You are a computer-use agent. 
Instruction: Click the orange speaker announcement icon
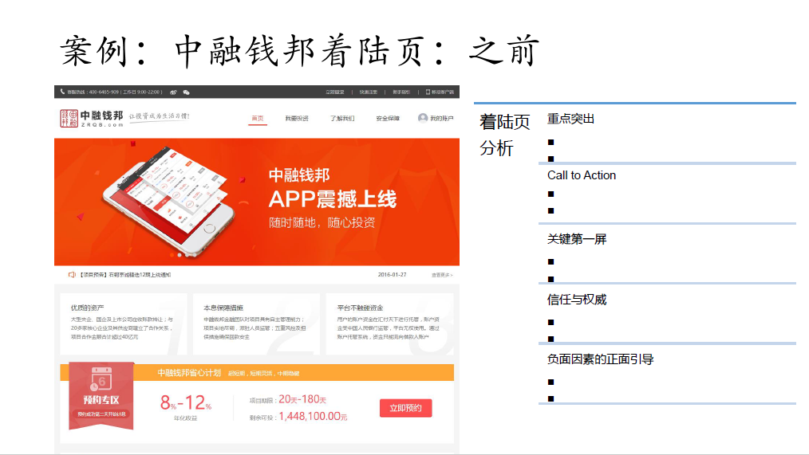(71, 275)
